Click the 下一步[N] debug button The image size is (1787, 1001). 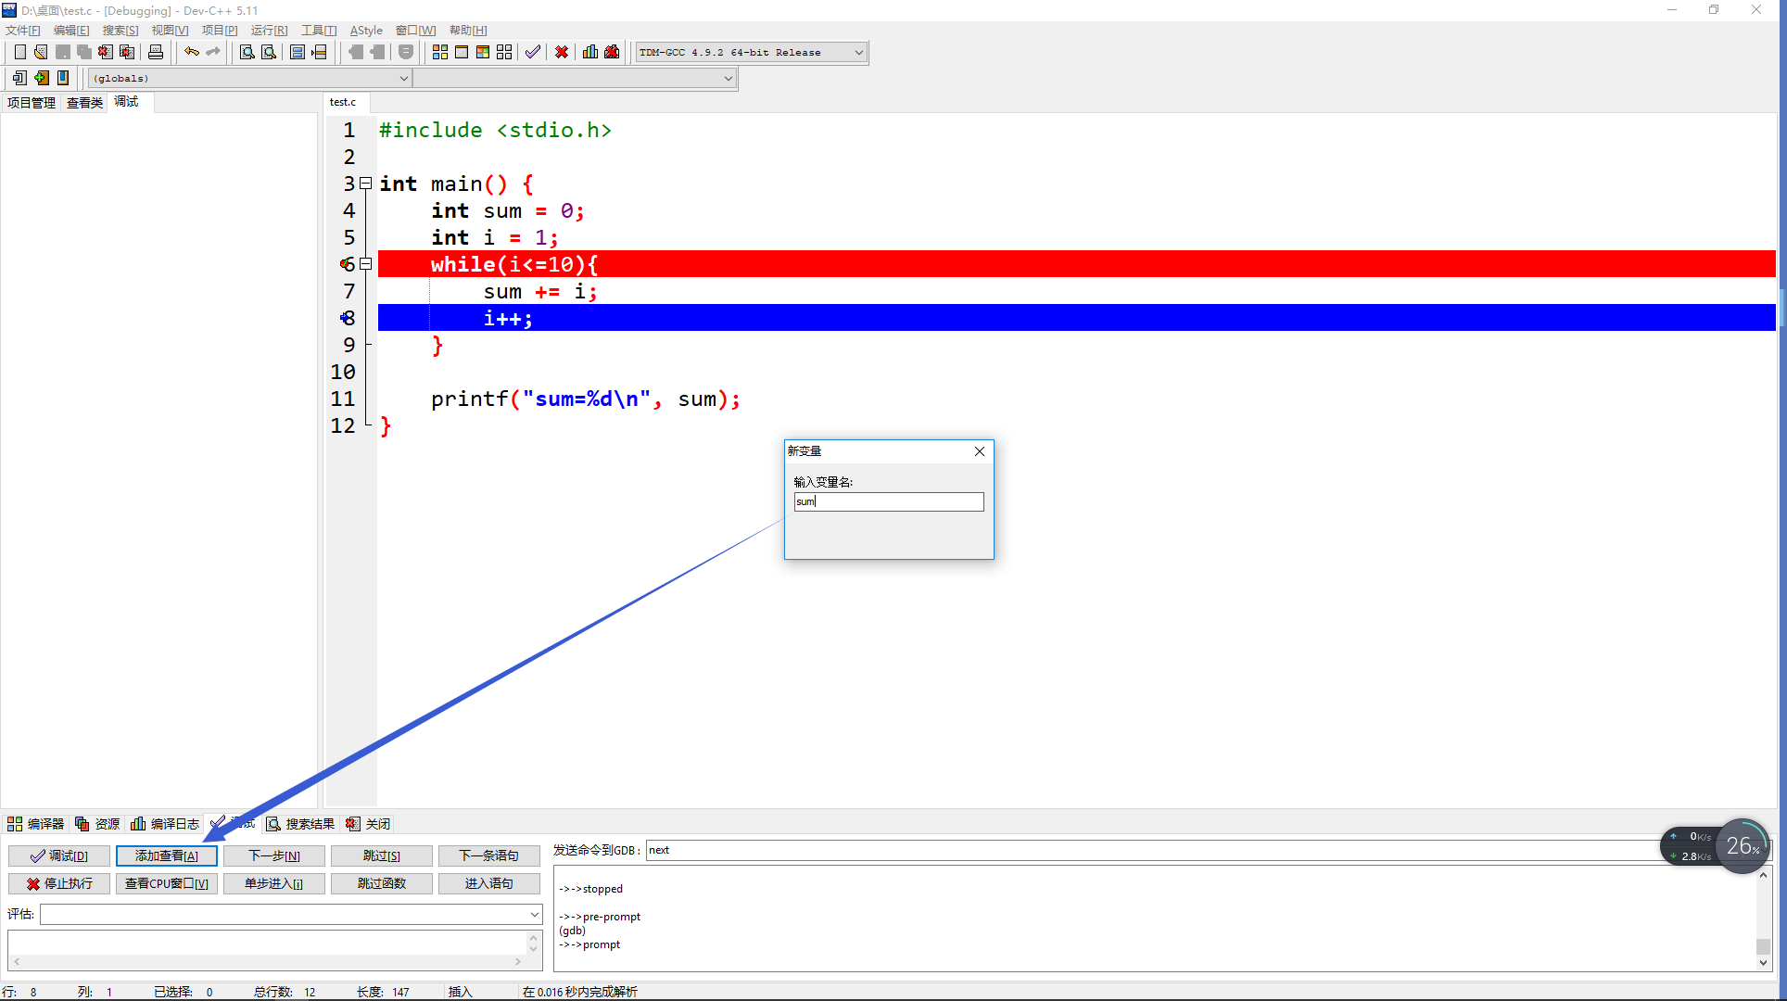point(274,855)
